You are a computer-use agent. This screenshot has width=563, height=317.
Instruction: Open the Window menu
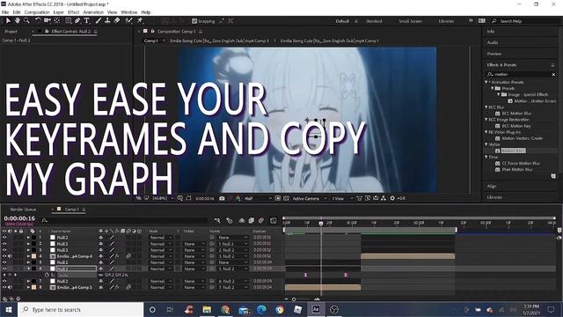point(129,12)
